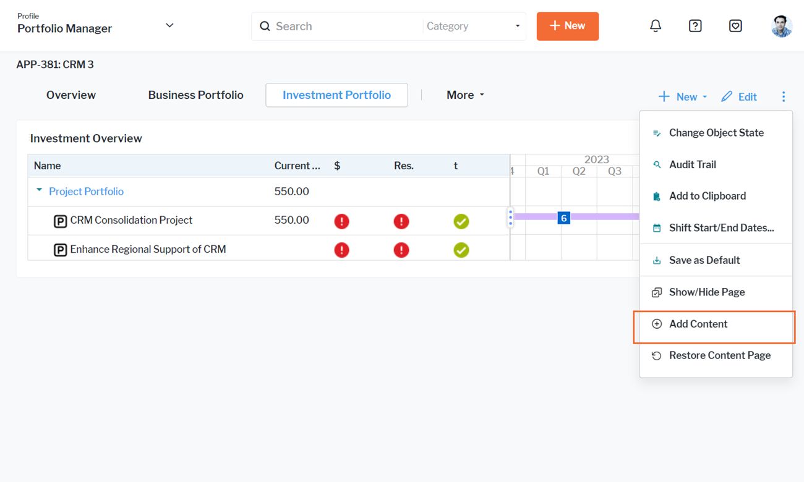Open the Category dropdown in search bar
This screenshot has height=482, width=804.
pyautogui.click(x=473, y=27)
